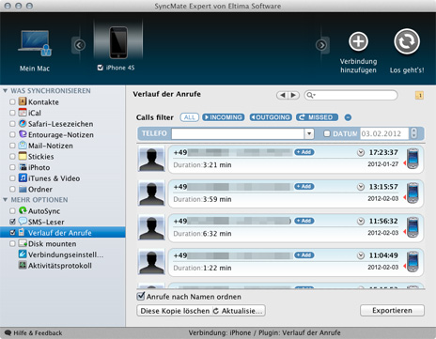Viewport: 436px width, 339px height.
Task: Click the Exportieren button
Action: (392, 311)
